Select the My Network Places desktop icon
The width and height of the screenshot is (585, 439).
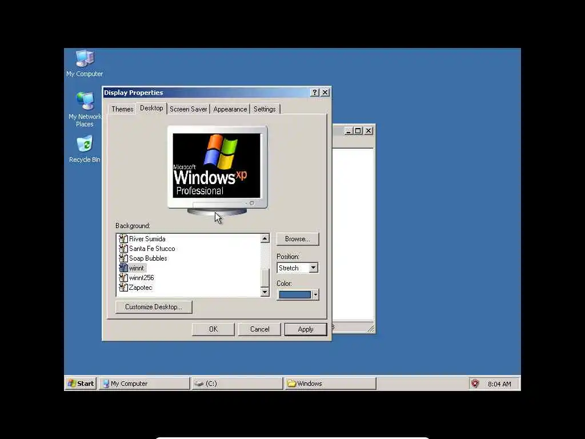coord(85,109)
